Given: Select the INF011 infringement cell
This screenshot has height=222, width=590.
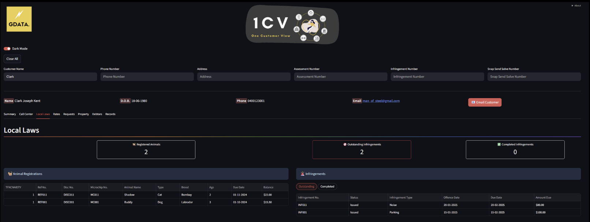Looking at the screenshot, I should pyautogui.click(x=322, y=205).
